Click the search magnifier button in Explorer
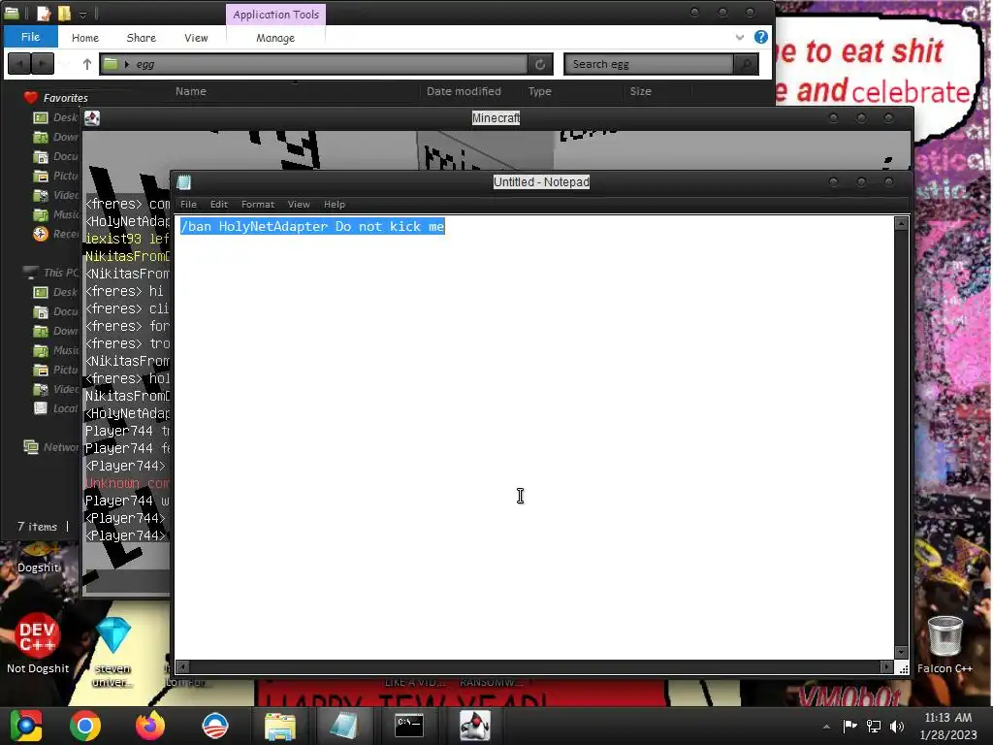Screen dimensions: 993x745 (746, 64)
